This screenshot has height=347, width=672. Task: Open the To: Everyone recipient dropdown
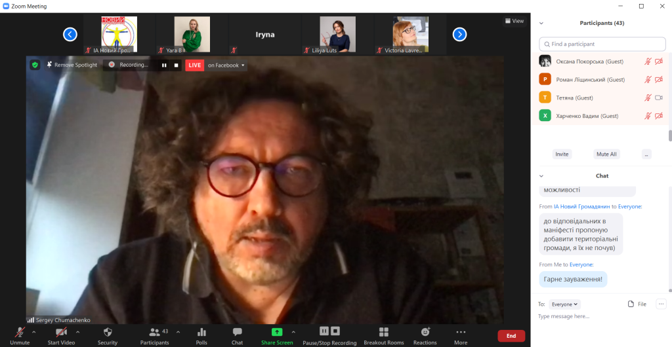point(565,304)
